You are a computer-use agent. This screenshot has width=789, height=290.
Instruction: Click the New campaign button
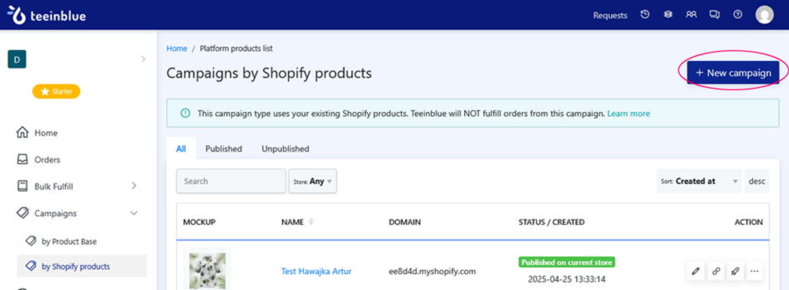[x=733, y=73]
